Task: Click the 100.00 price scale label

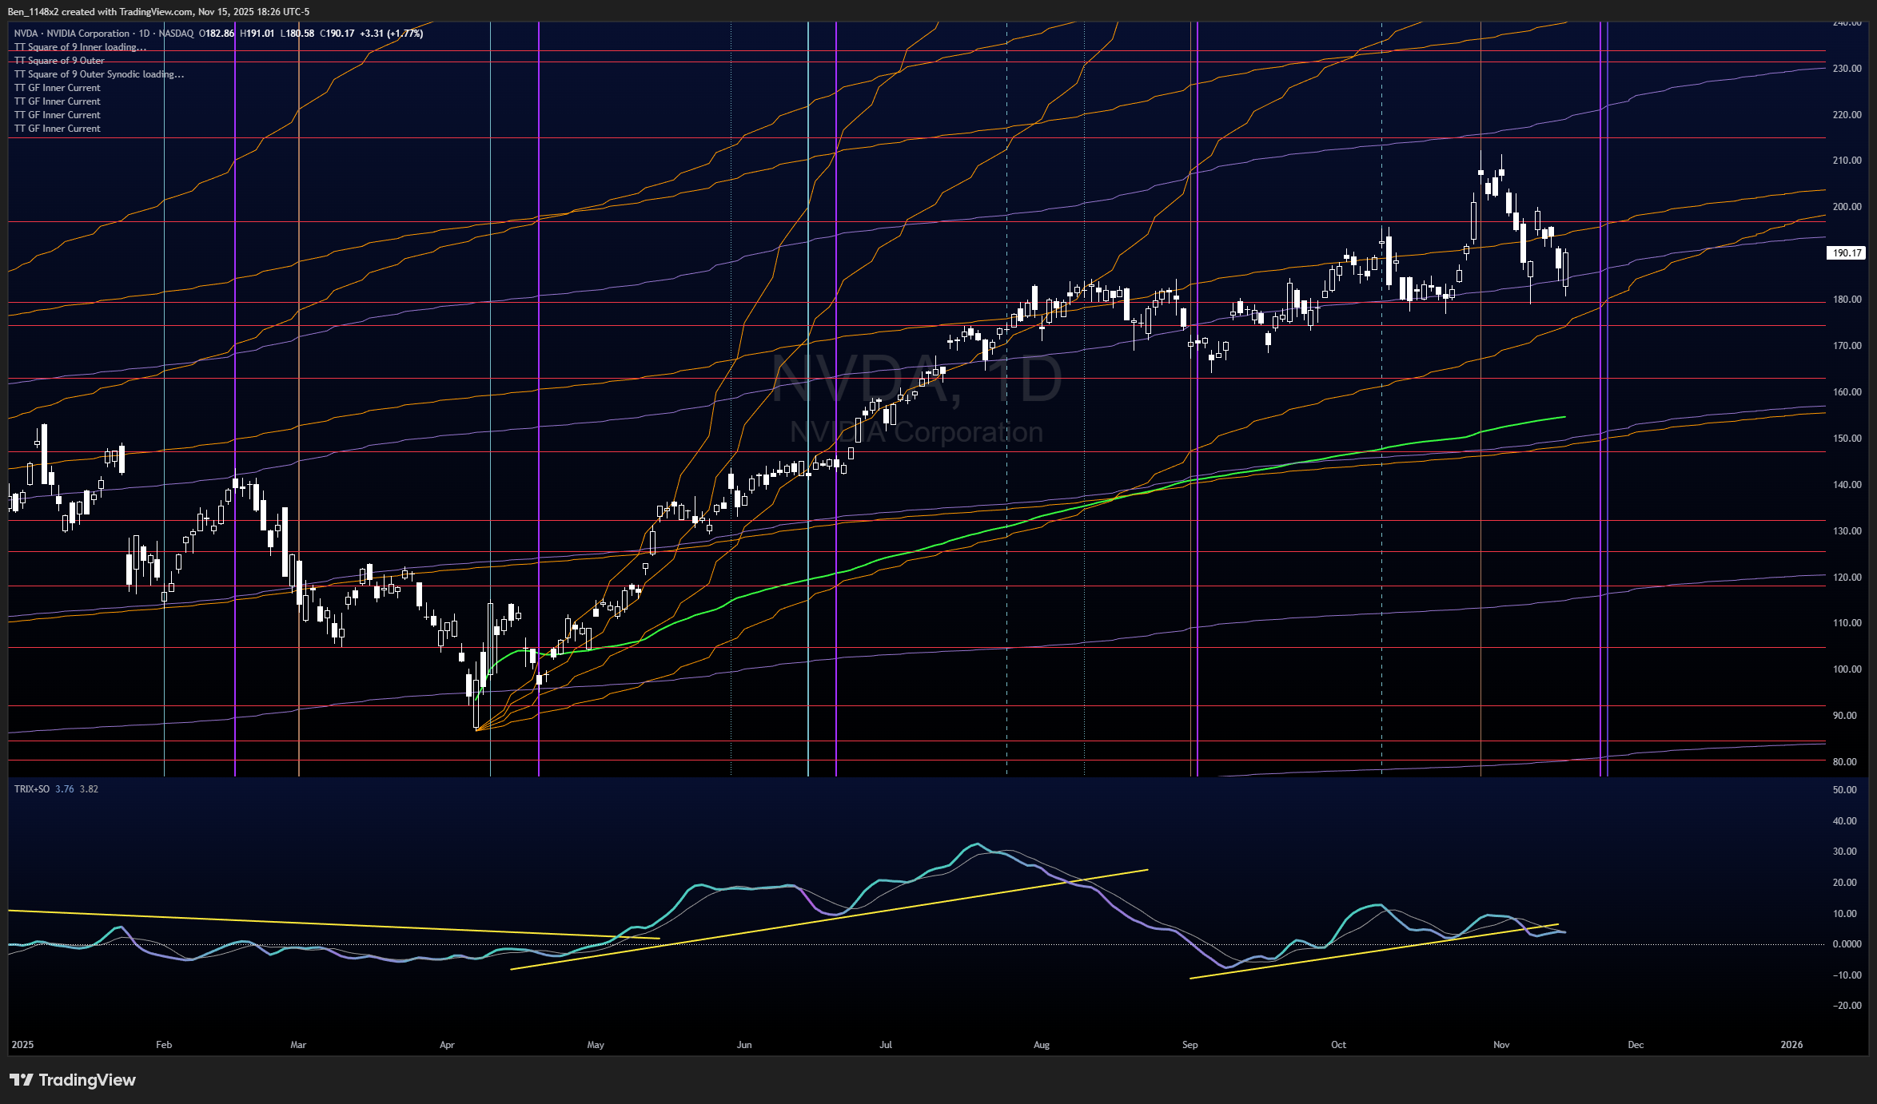Action: (x=1847, y=669)
